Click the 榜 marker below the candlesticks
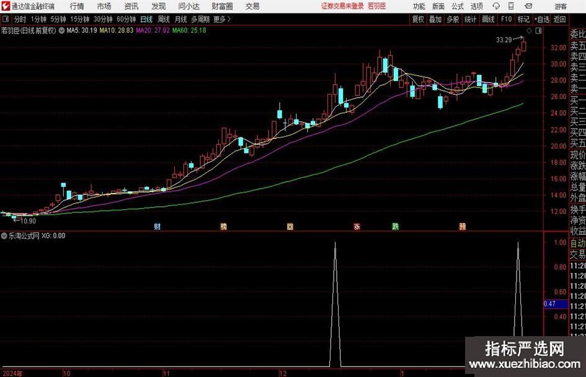This screenshot has height=377, width=586. (x=223, y=227)
